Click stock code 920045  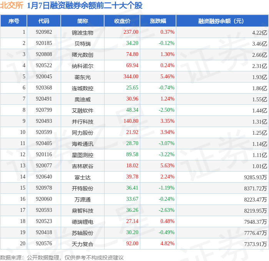44,77
